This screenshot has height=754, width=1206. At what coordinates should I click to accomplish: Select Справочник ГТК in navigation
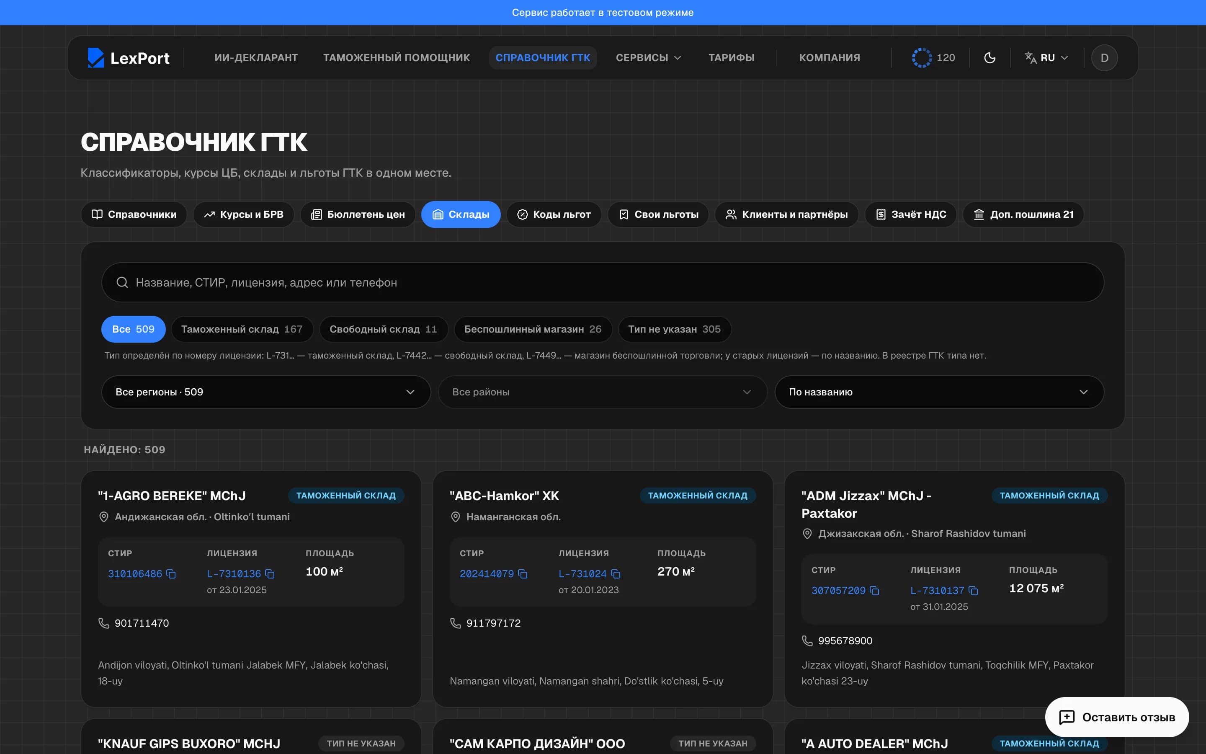pos(543,58)
